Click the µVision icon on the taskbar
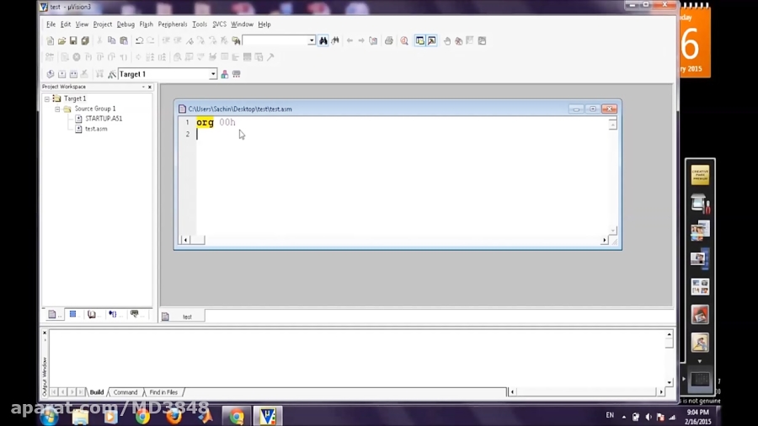 pos(267,416)
